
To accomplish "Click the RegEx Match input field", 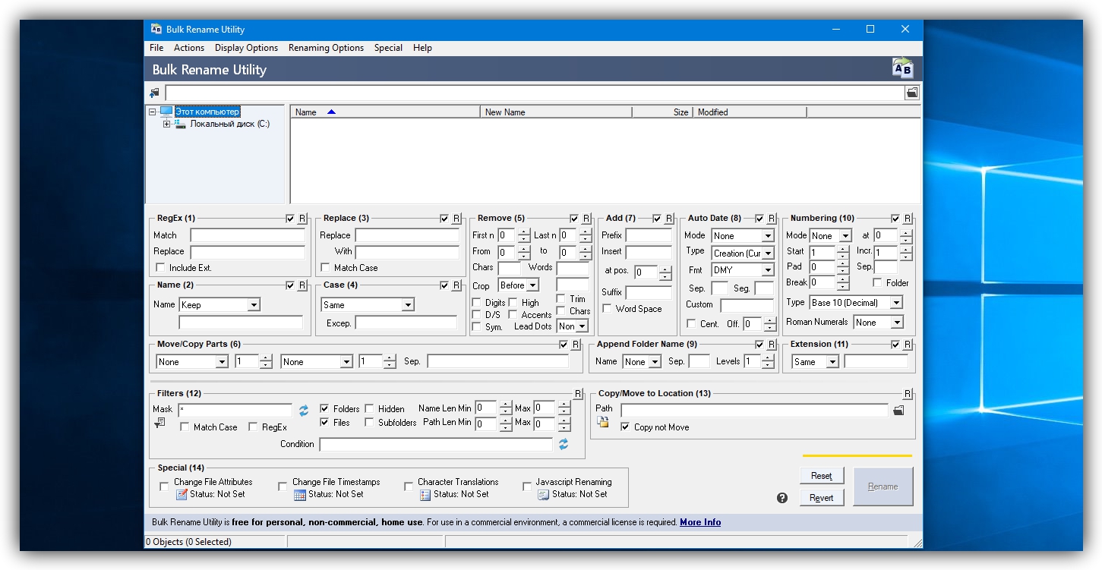I will tap(248, 236).
